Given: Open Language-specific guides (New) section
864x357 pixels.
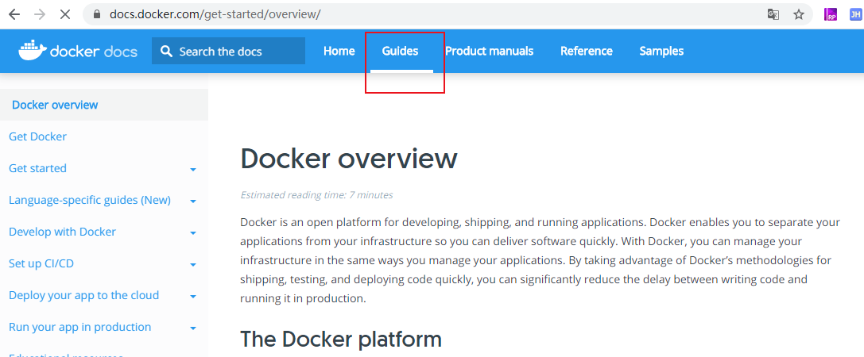Looking at the screenshot, I should (90, 200).
